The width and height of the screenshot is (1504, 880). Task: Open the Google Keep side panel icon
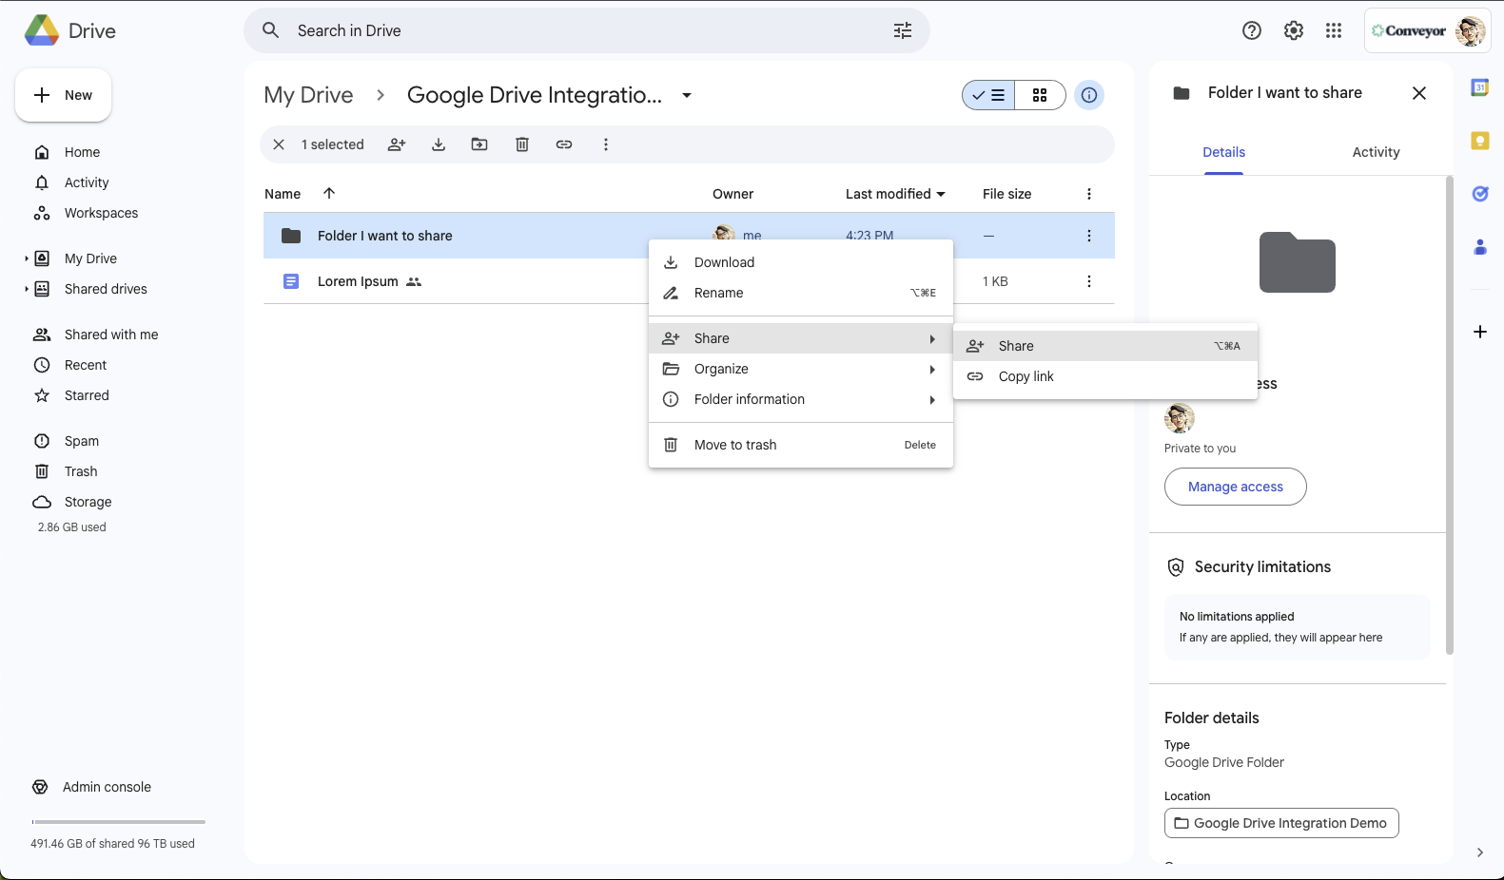pos(1480,141)
